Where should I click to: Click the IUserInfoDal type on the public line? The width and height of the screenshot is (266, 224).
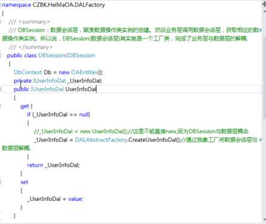(47, 89)
